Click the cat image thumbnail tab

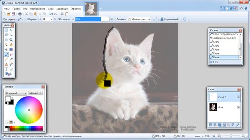click(91, 9)
